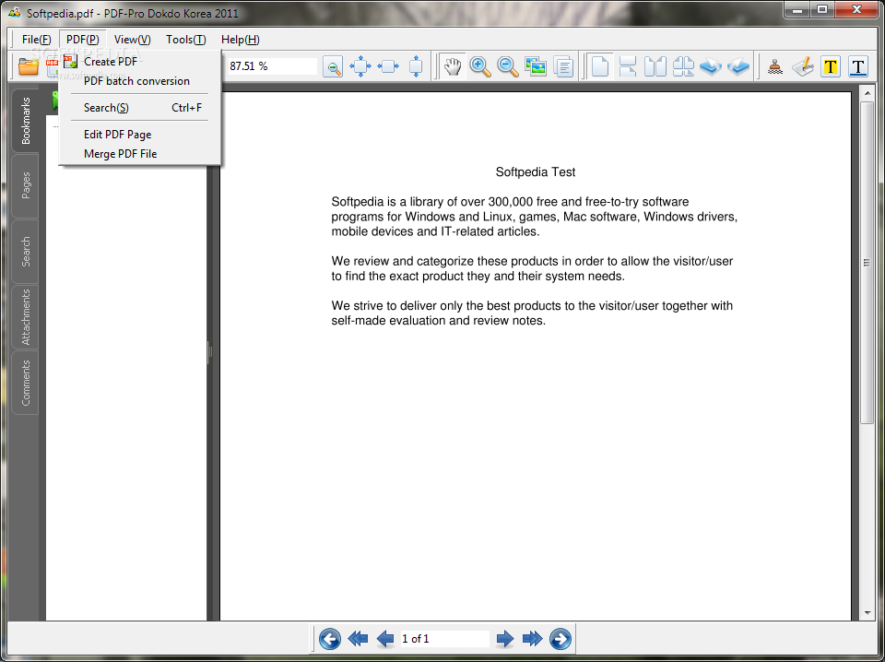Click the line starting 'to find the exact product'
The width and height of the screenshot is (885, 662).
pos(478,276)
